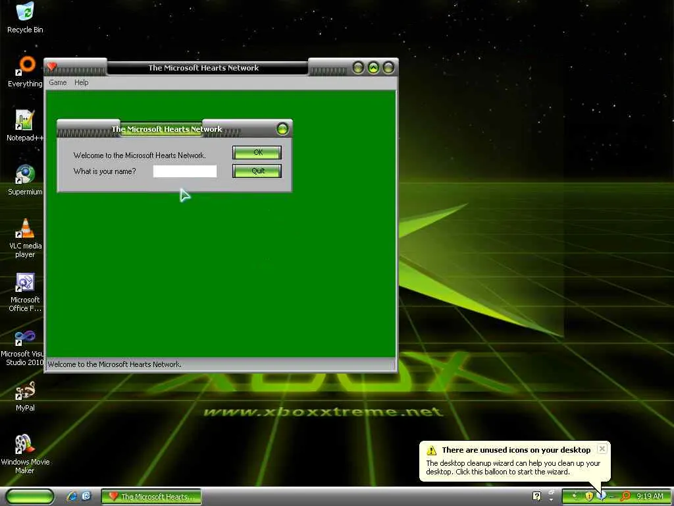674x506 pixels.
Task: Close the Hearts name dialog with round button
Action: [x=282, y=128]
